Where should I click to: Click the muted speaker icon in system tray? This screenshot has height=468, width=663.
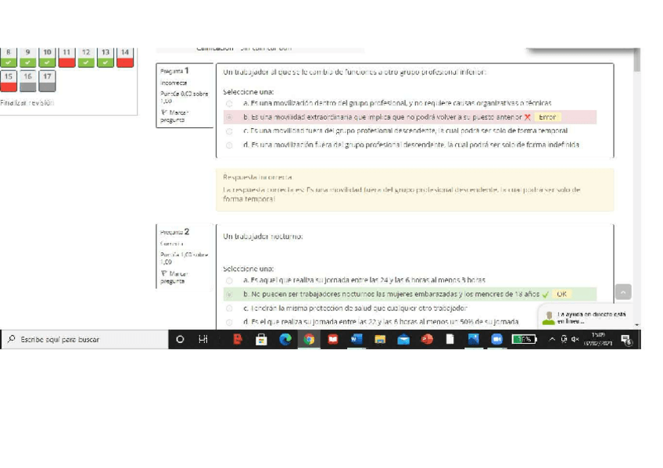pos(575,339)
